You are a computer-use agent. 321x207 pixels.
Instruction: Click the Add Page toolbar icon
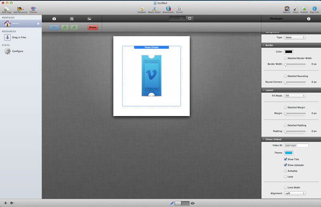click(6, 8)
